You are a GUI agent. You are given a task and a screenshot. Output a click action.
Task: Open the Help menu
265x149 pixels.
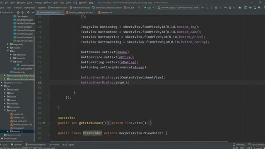coord(91,2)
